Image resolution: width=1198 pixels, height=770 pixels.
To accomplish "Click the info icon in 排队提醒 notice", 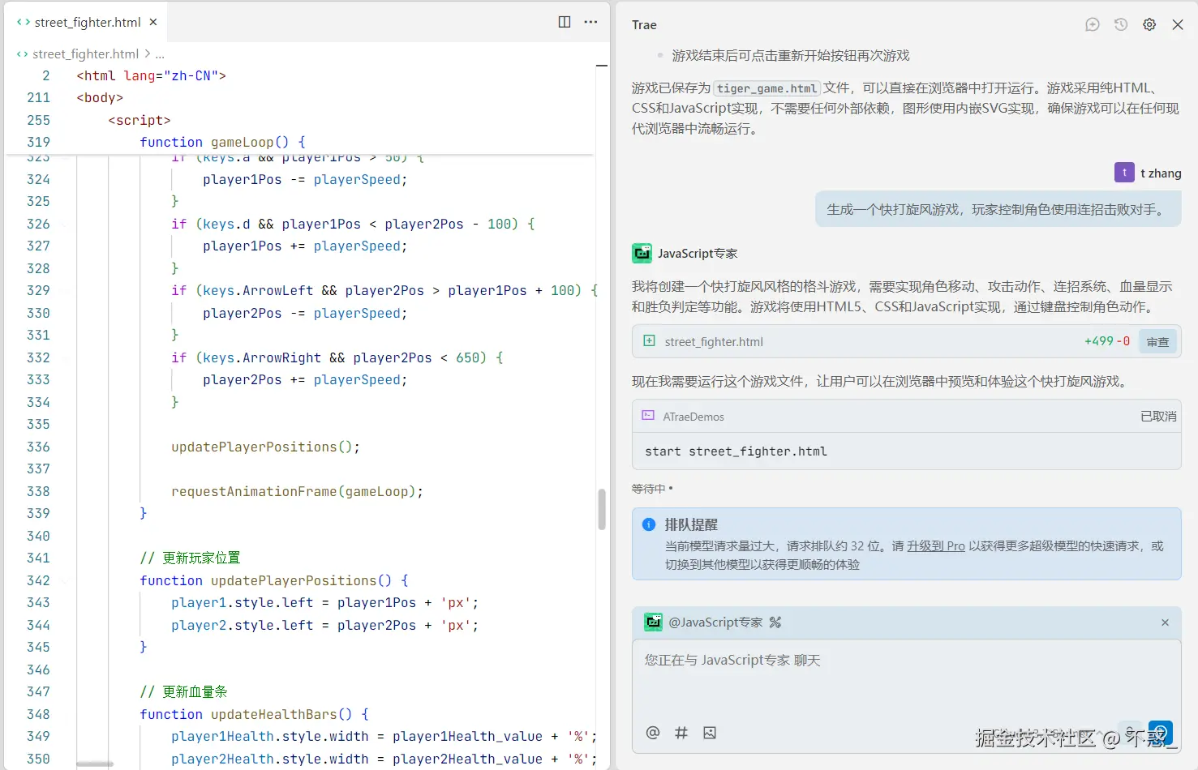I will click(x=649, y=524).
